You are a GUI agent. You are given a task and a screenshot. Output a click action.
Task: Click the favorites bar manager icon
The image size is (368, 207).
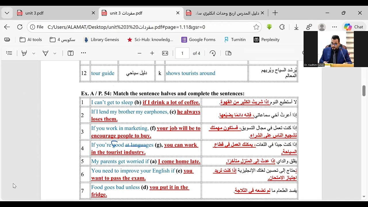point(7,40)
